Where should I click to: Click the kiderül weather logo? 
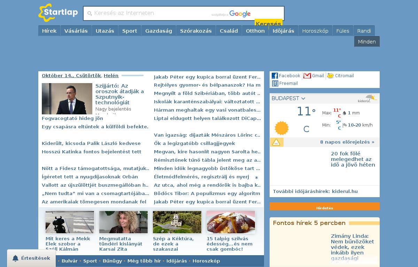[367, 98]
